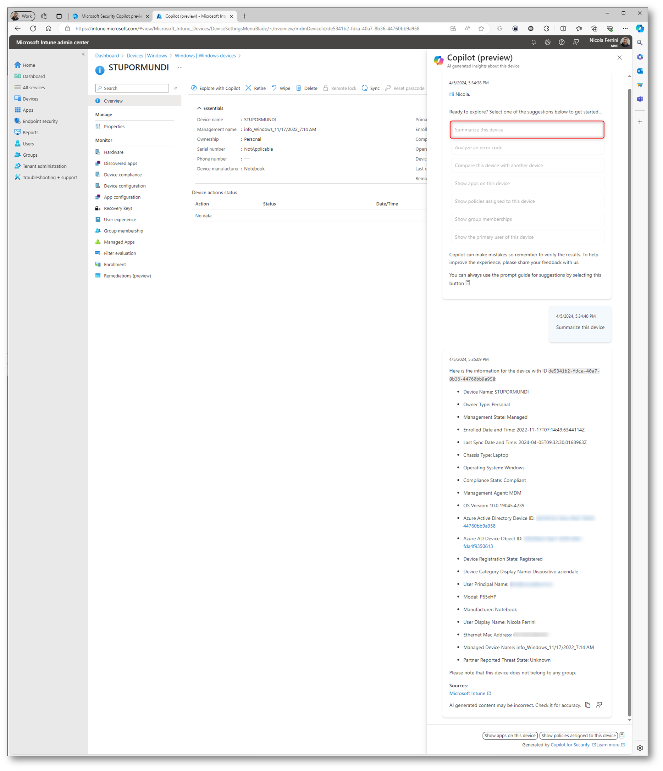Send feedback on the Copilot response

pyautogui.click(x=599, y=705)
